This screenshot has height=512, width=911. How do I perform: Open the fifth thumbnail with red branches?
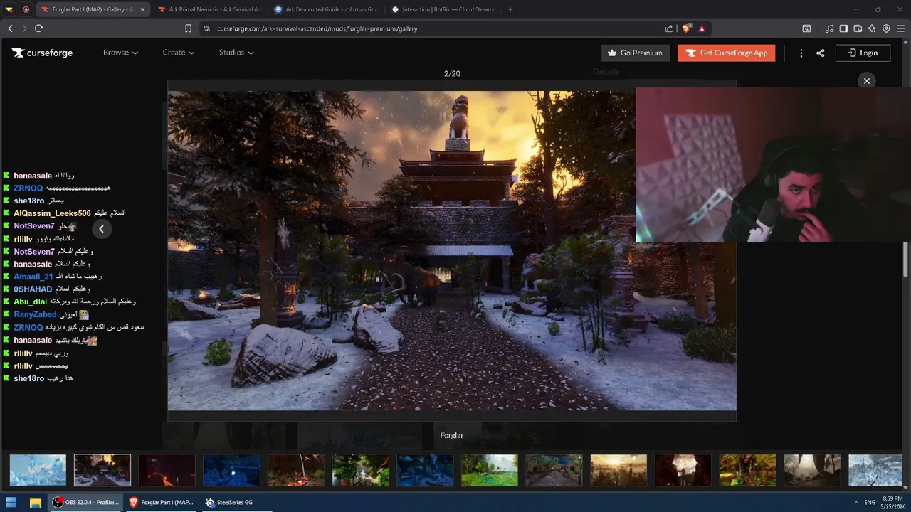coord(296,470)
